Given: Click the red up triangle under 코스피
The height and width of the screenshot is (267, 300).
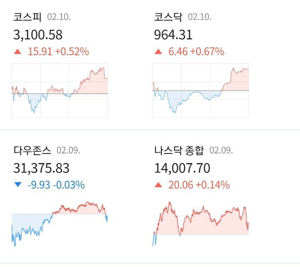Looking at the screenshot, I should point(17,52).
